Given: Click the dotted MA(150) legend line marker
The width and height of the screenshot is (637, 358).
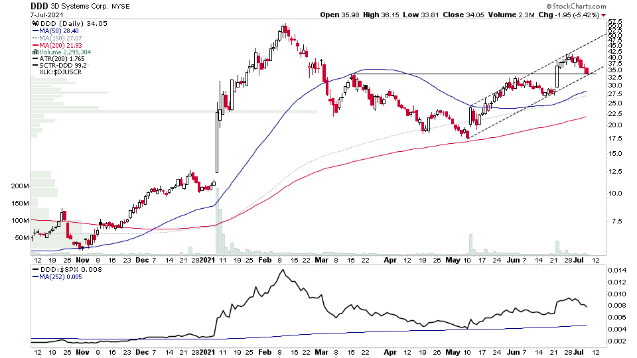Looking at the screenshot, I should tap(35, 38).
